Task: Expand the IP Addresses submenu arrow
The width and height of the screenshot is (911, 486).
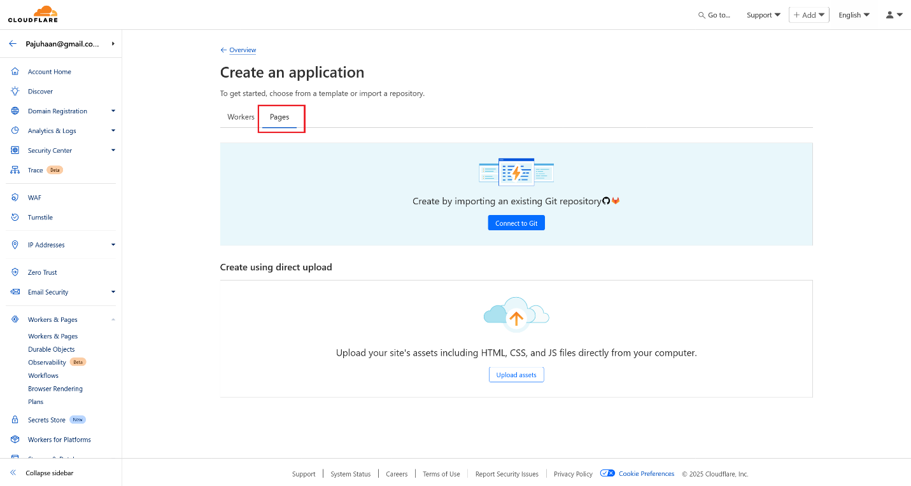Action: click(113, 245)
